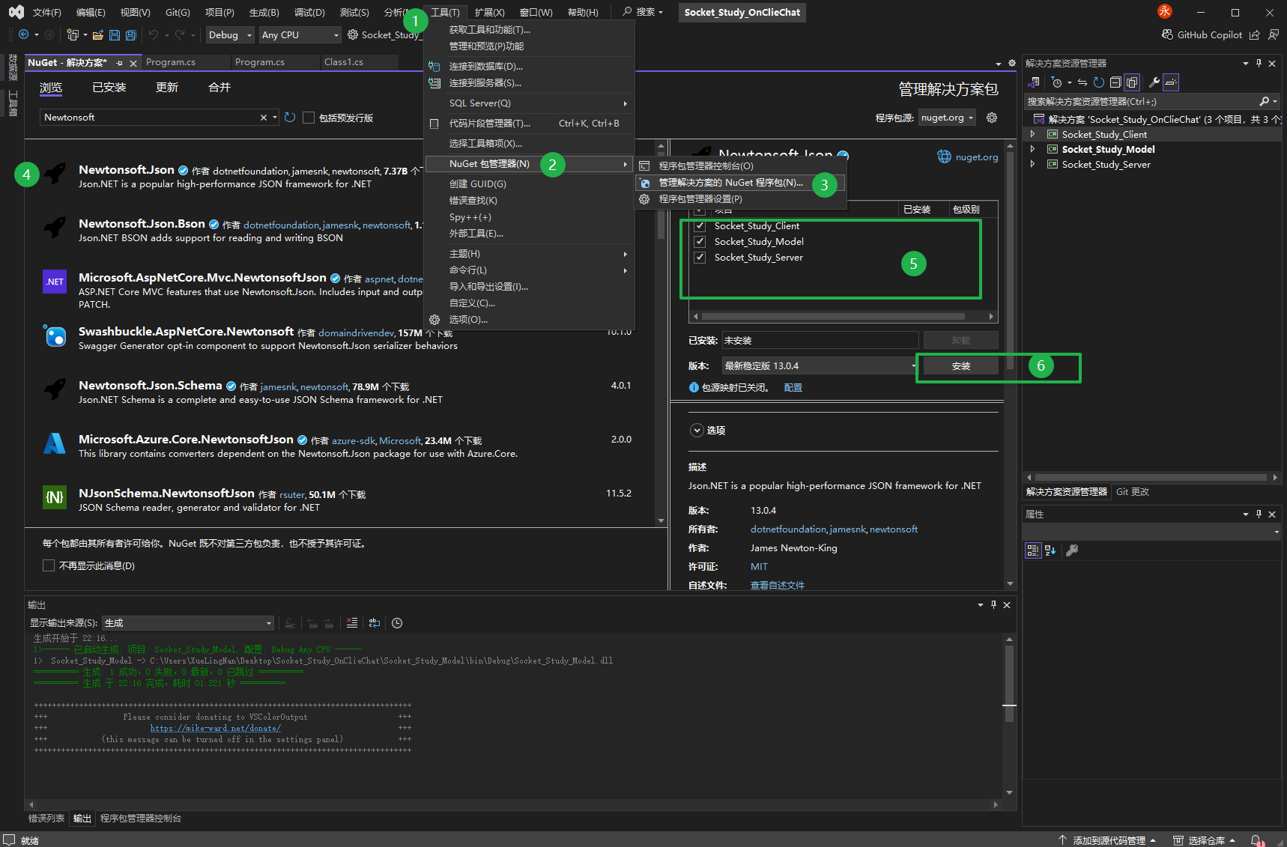Click 配置 link for package source mapping
Screen dimensions: 1287x847
pyautogui.click(x=793, y=387)
